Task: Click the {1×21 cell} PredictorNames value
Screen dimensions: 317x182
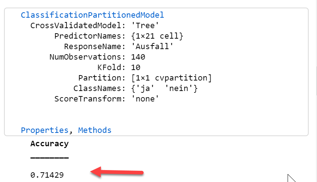Action: pos(157,36)
